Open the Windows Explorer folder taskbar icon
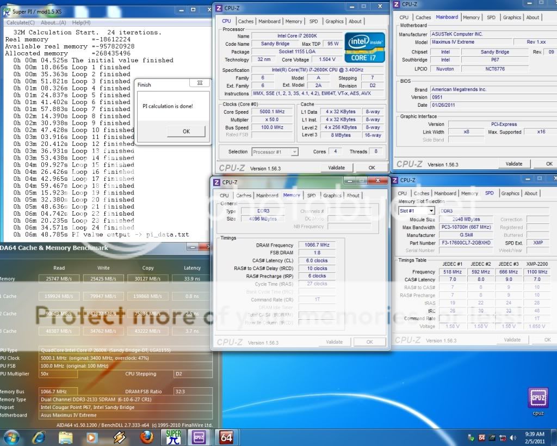The image size is (557, 446). tap(66, 437)
